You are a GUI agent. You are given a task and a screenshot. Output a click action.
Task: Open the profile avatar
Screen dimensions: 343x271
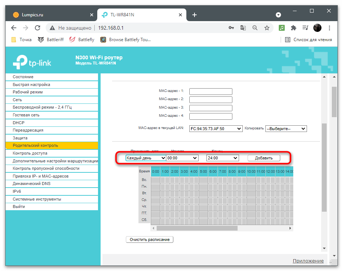point(317,28)
